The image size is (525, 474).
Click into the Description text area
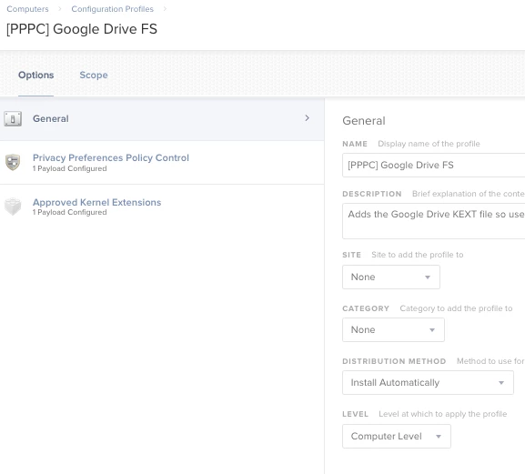[x=433, y=221]
